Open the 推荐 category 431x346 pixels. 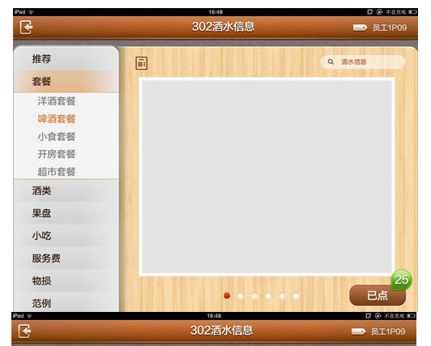(66, 58)
